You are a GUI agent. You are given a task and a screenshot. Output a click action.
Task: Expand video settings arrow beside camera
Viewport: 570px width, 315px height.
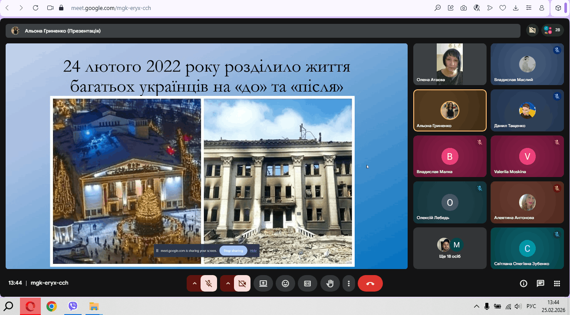click(x=228, y=283)
